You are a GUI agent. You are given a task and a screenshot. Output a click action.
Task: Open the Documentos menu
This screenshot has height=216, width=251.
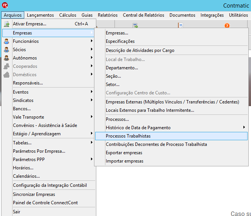(x=182, y=15)
